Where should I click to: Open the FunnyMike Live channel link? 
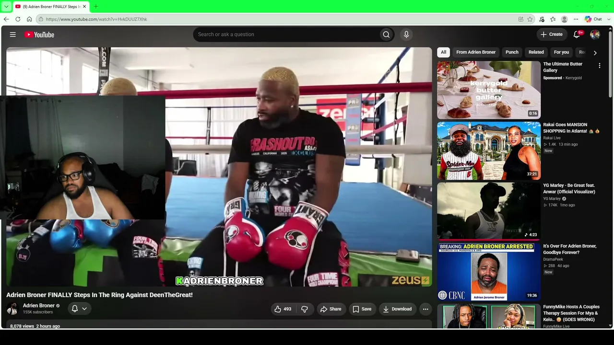556,326
